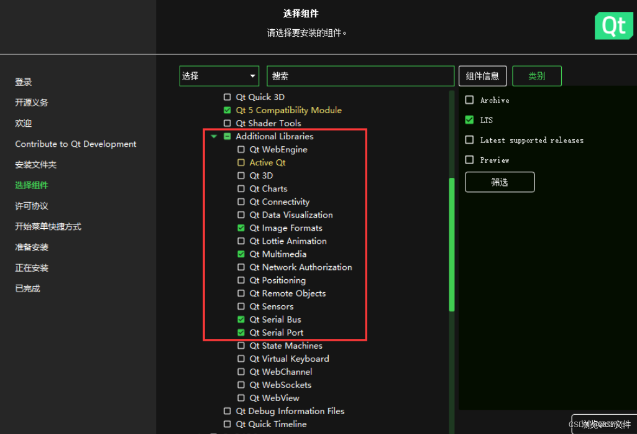This screenshot has width=637, height=434.
Task: Select the Active Qt row label
Action: (x=267, y=162)
